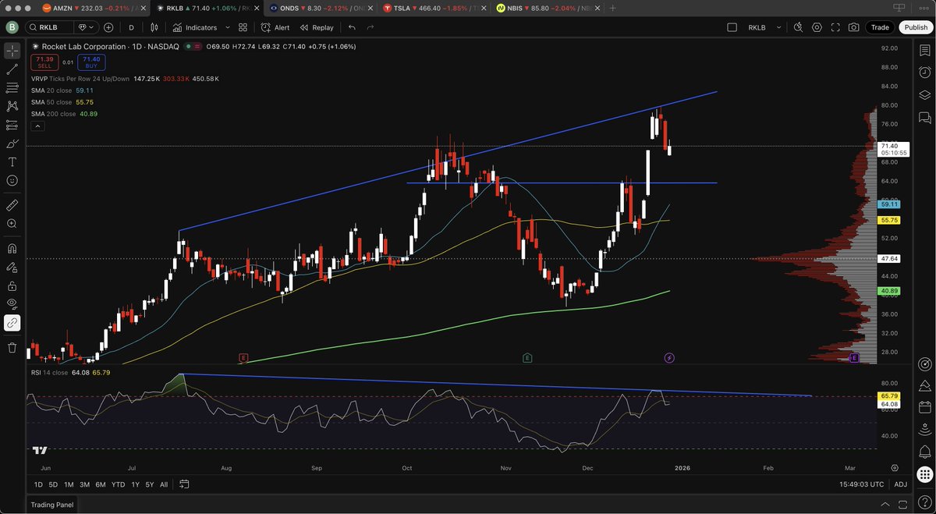Click the 71.40 BUY button
936x514 pixels.
pyautogui.click(x=91, y=62)
